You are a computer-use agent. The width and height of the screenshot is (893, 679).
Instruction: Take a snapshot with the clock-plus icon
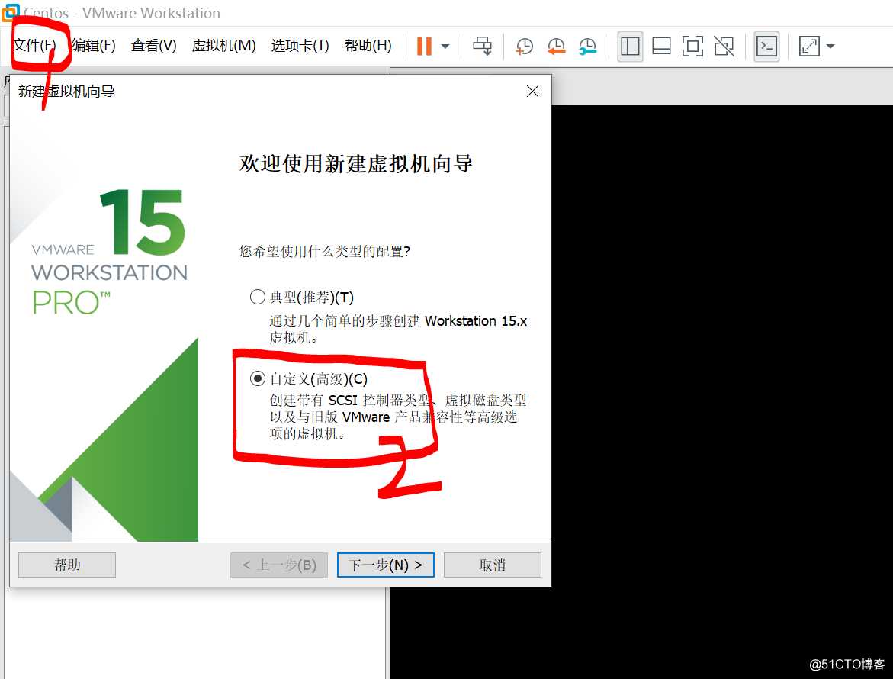pos(524,46)
